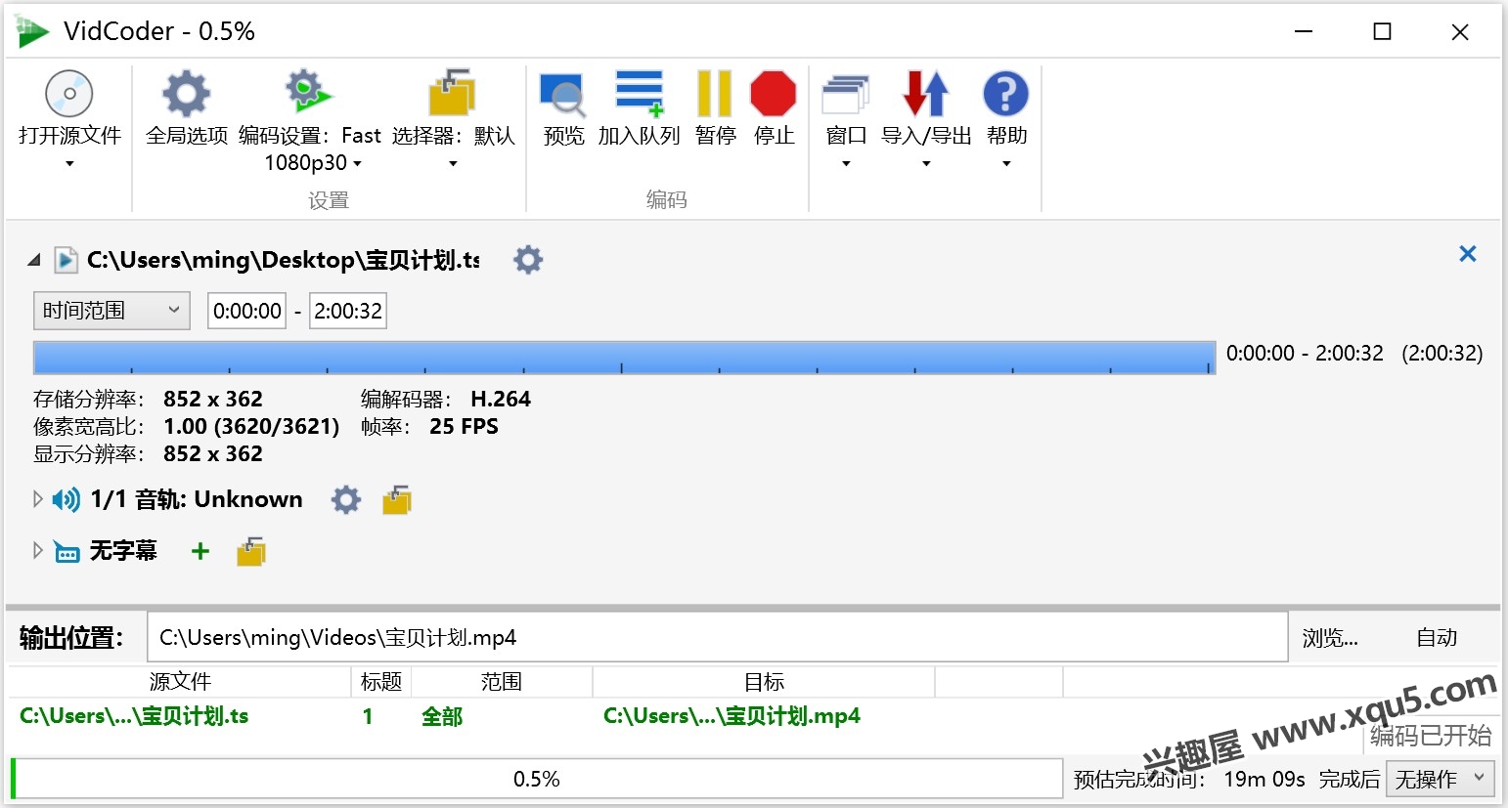This screenshot has width=1508, height=808.
Task: Click Browse button for output location
Action: 1329,638
